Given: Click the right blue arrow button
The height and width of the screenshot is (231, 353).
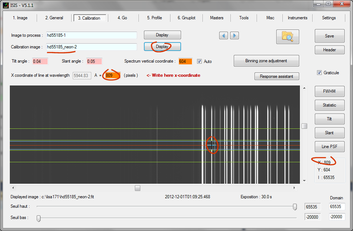Looking at the screenshot, I should (x=234, y=35).
